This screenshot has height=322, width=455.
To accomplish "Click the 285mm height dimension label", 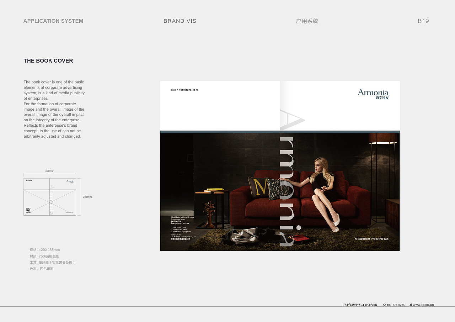I will point(87,197).
